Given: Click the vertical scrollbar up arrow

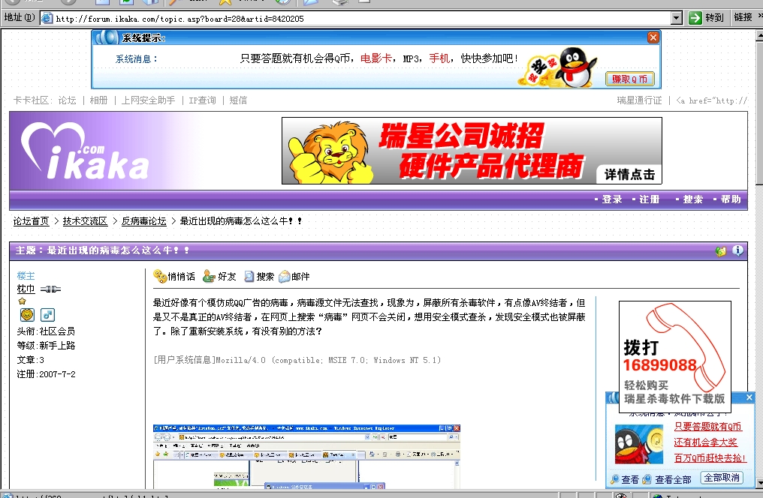Looking at the screenshot, I should click(x=759, y=35).
